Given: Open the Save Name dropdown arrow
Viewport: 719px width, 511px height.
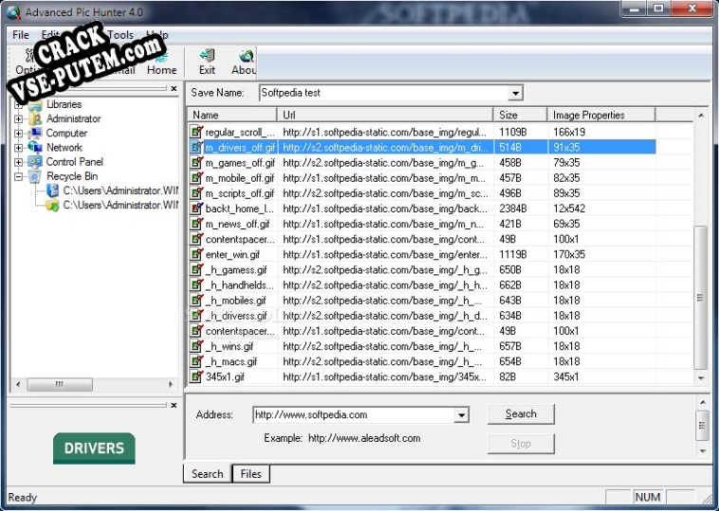Looking at the screenshot, I should pos(515,93).
